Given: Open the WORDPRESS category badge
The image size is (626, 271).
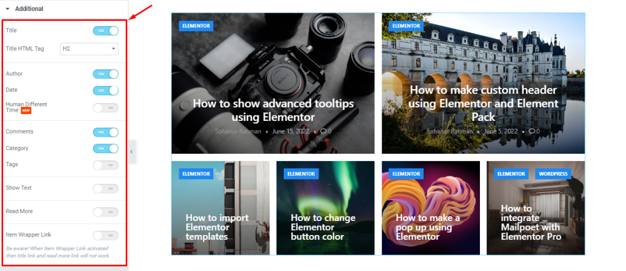Looking at the screenshot, I should click(553, 174).
